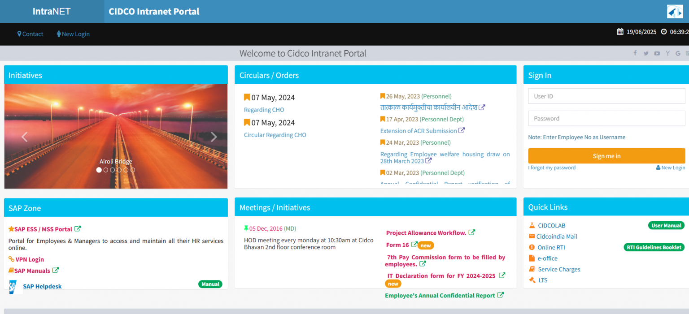Open Contact in the navigation bar
This screenshot has width=689, height=314.
tap(31, 34)
